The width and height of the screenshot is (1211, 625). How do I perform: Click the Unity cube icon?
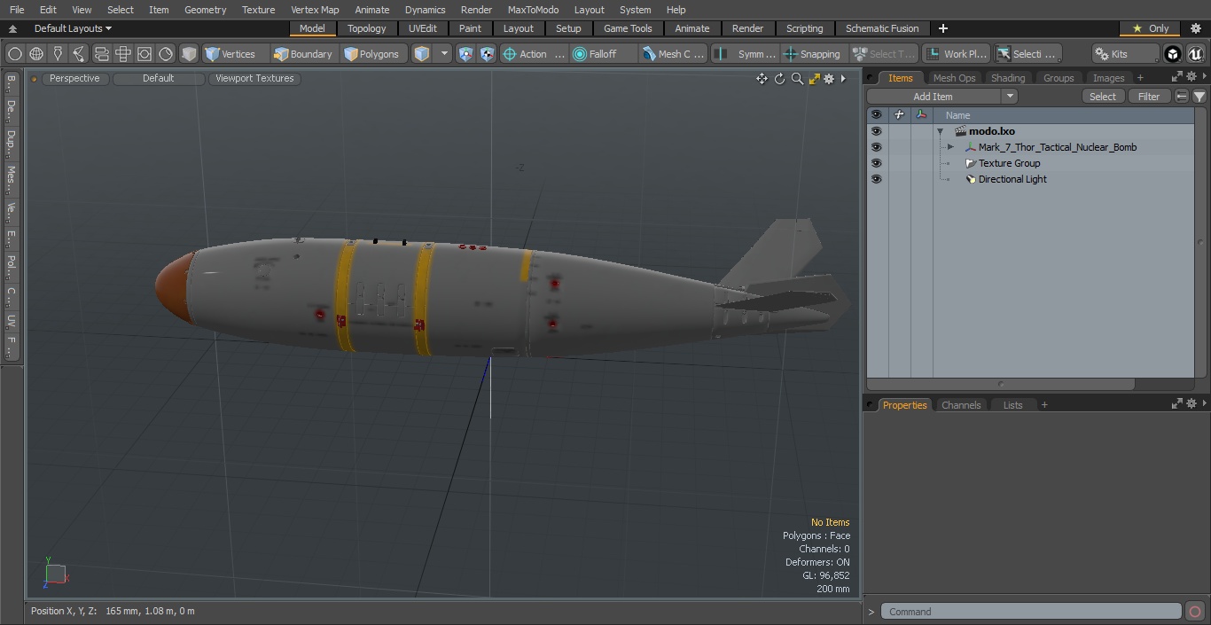(1173, 54)
